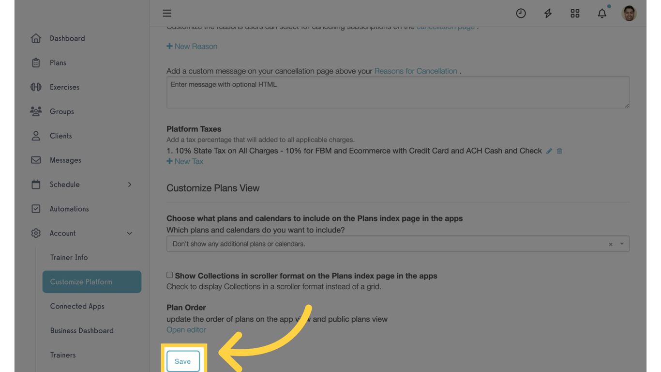
Task: Open the clock history icon
Action: [521, 14]
